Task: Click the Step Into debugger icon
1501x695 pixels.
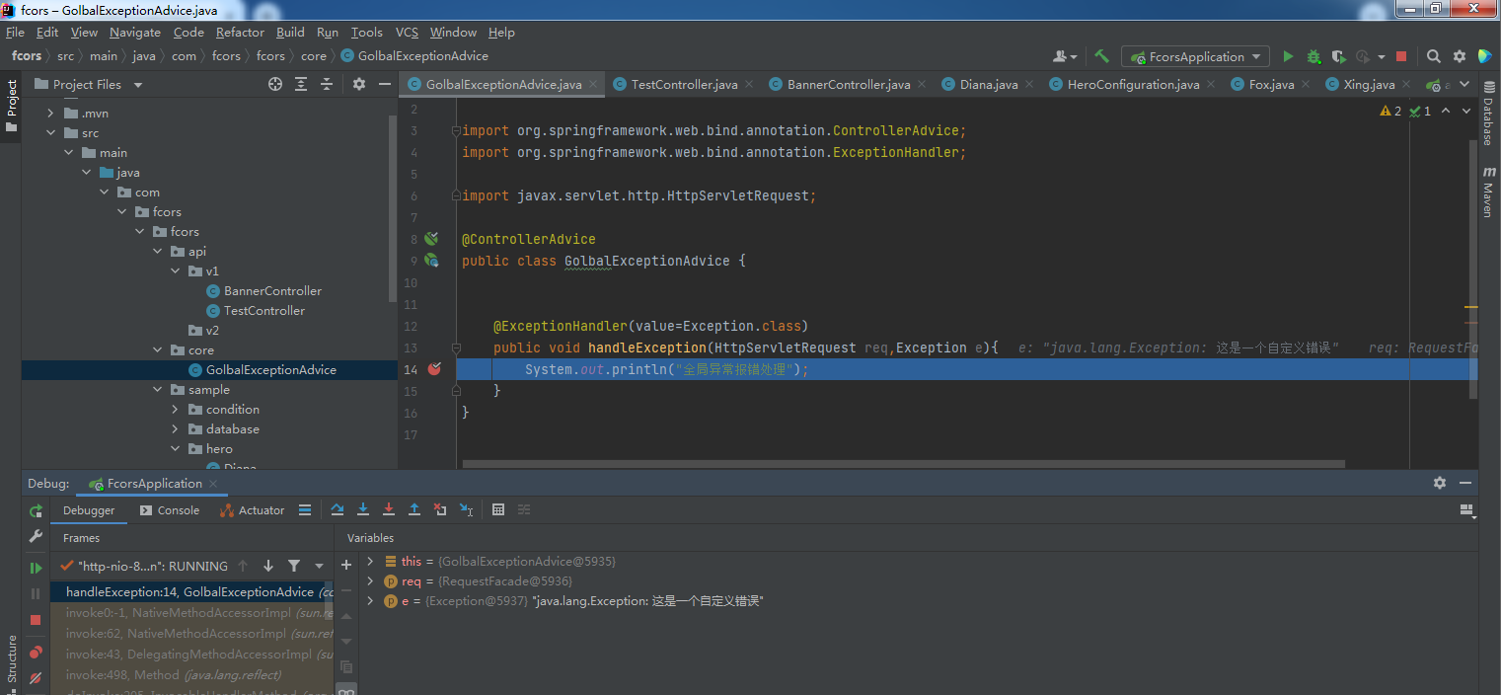Action: [x=363, y=509]
